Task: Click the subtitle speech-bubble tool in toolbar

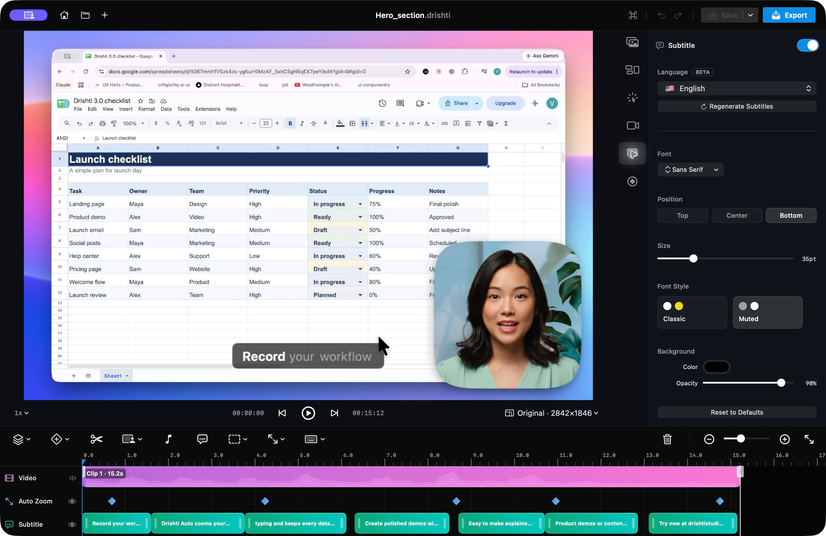Action: (x=202, y=439)
